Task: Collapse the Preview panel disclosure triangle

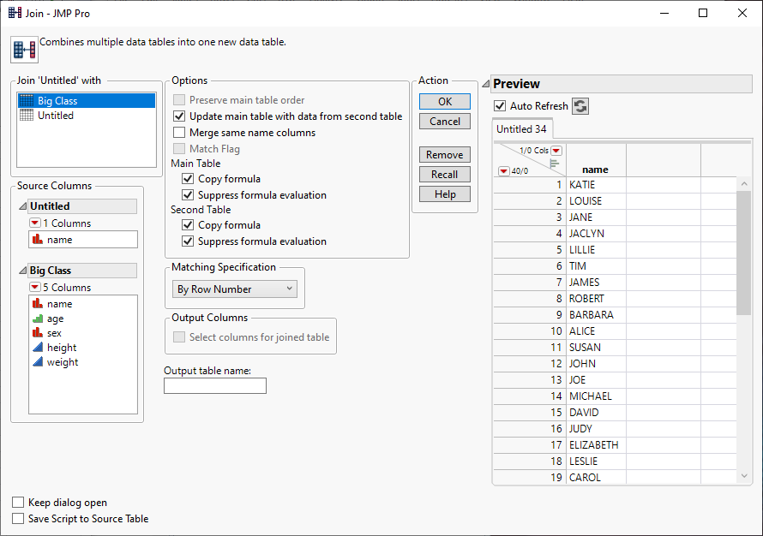Action: pos(485,84)
